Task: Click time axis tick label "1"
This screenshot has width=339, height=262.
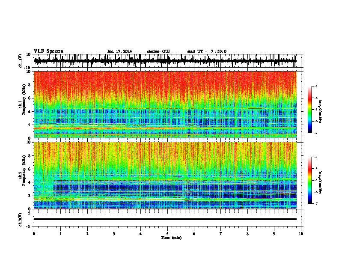Action: point(60,234)
